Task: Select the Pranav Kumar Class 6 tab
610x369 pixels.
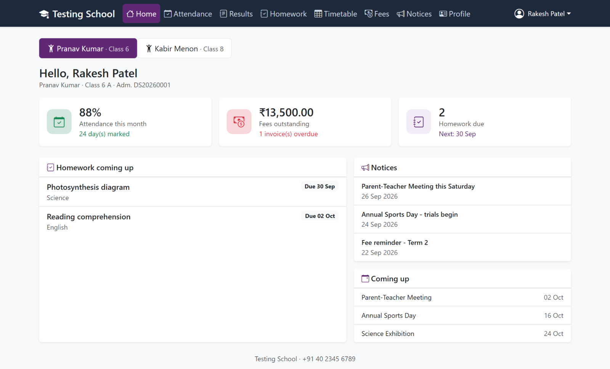Action: 88,48
